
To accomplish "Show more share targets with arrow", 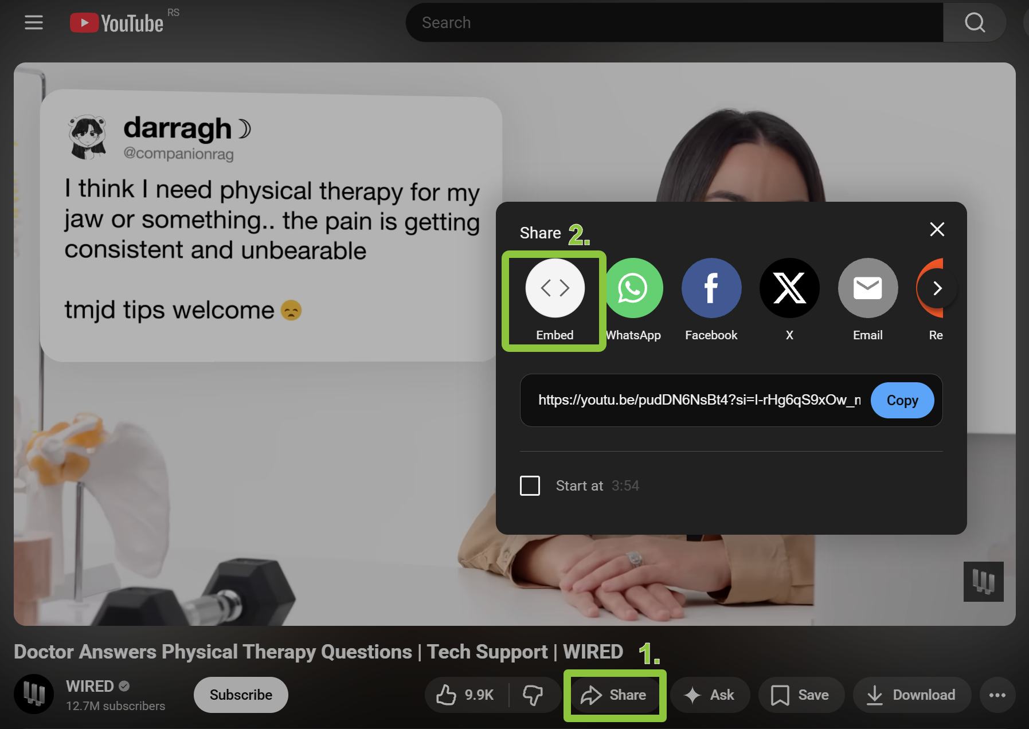I will pos(937,288).
